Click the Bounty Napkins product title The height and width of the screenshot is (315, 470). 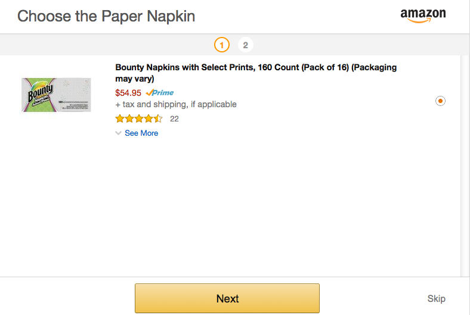coord(256,73)
